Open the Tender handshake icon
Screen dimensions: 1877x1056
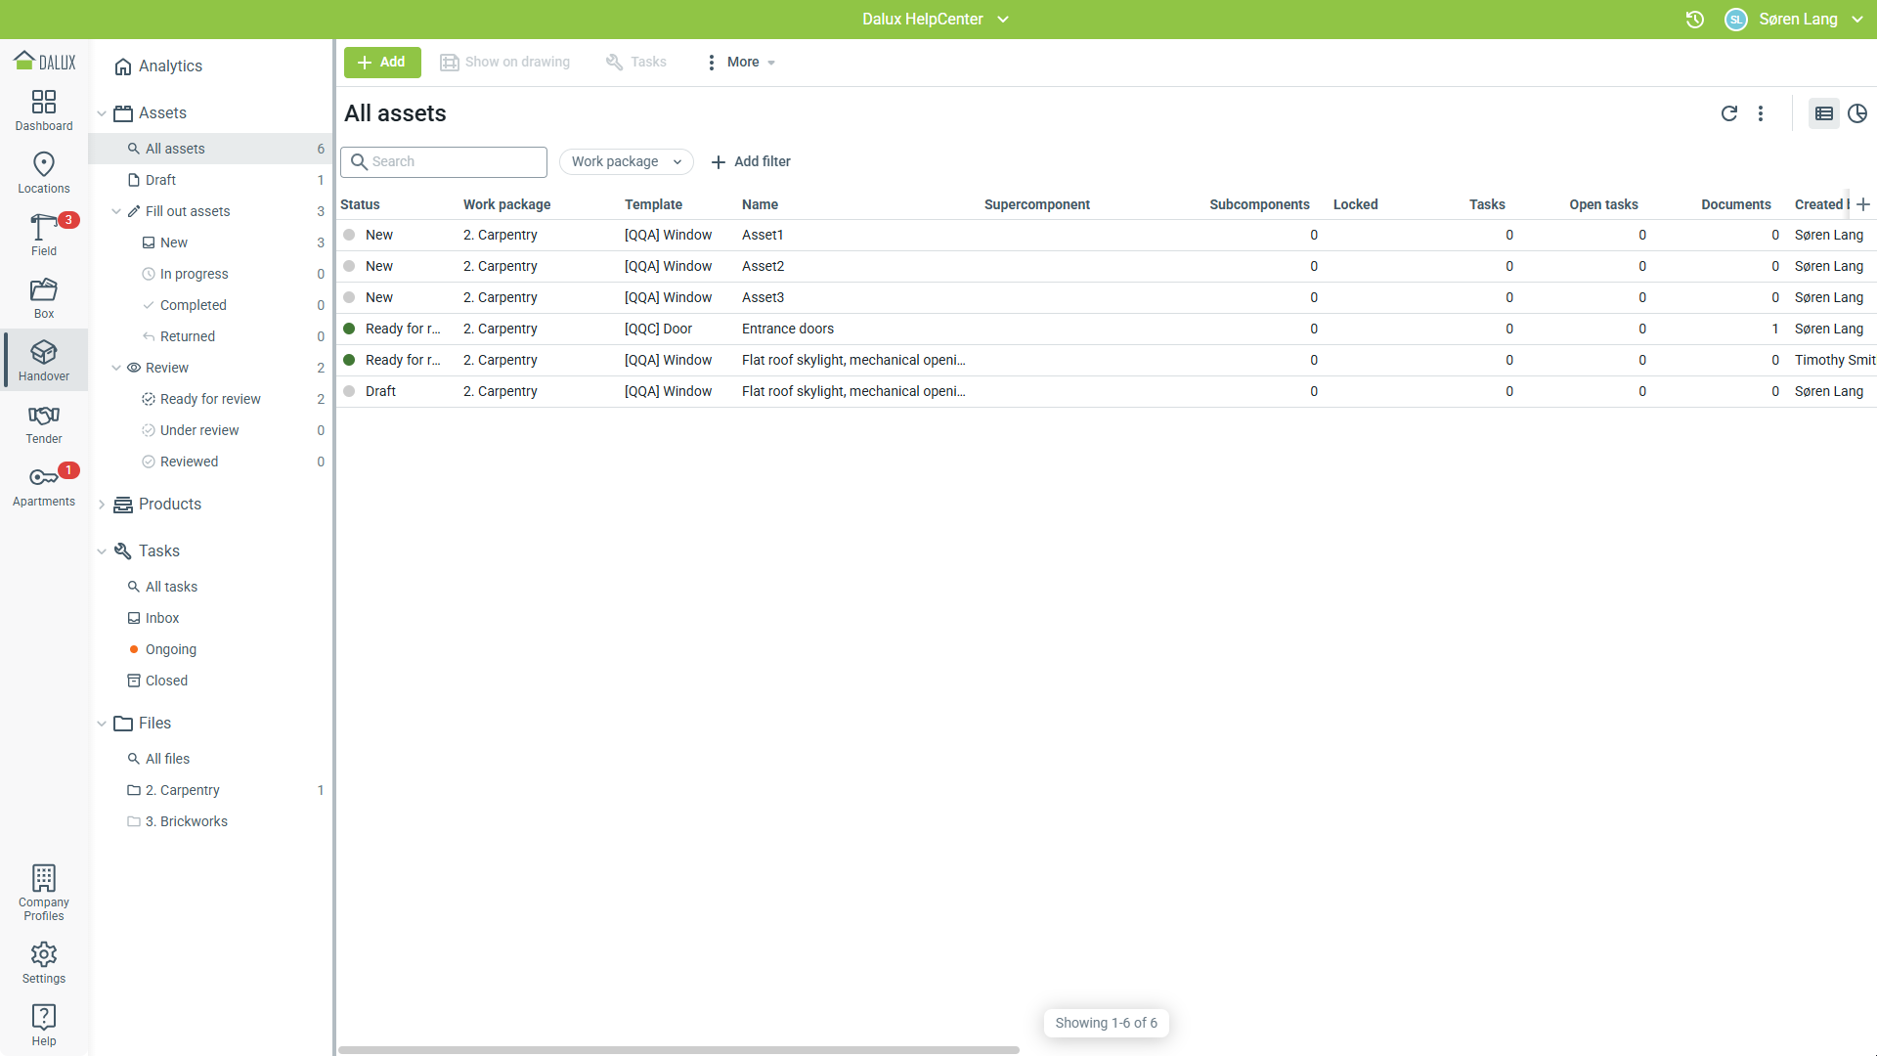click(44, 422)
